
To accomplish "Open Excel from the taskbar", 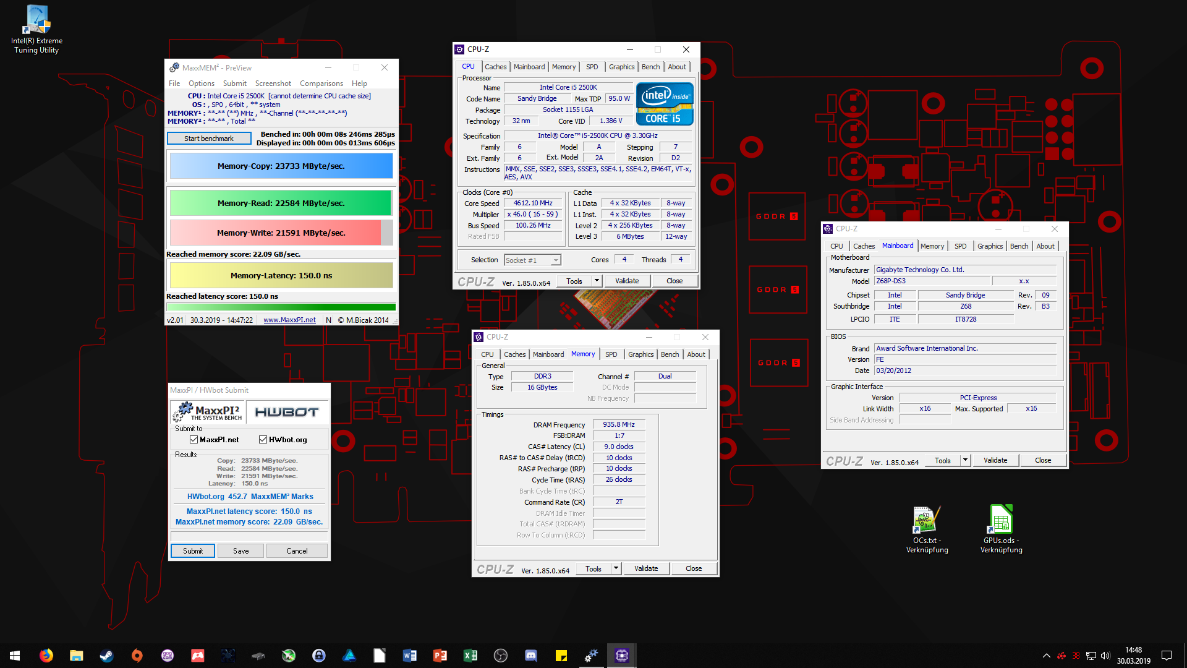I will [x=470, y=656].
